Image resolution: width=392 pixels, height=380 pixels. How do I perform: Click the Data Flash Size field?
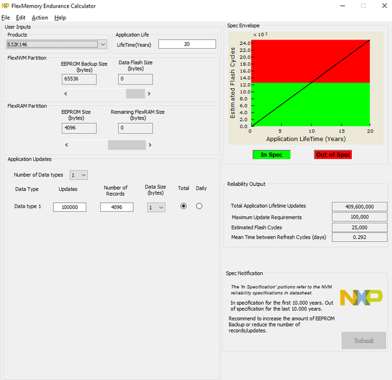pyautogui.click(x=136, y=79)
